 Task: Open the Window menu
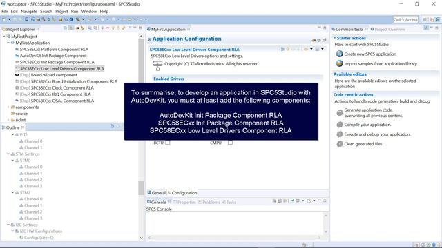[x=89, y=12]
